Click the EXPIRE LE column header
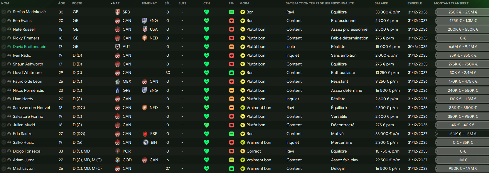This screenshot has height=173, width=489. [414, 3]
